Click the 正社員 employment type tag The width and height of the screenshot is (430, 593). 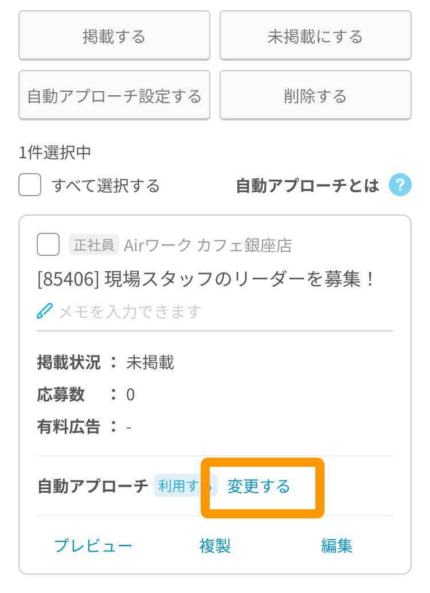coord(94,244)
